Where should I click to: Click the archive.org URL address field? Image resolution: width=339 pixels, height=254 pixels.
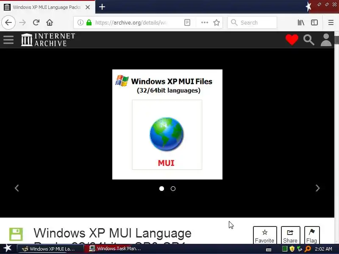coord(131,22)
